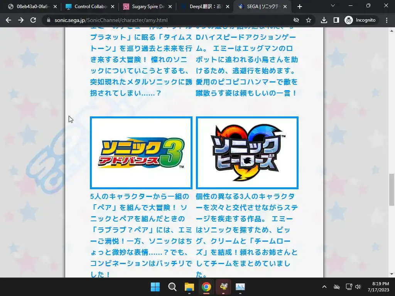Screen dimensions: 395x296
Task: Open Chrome three-dot menu
Action: click(x=387, y=20)
